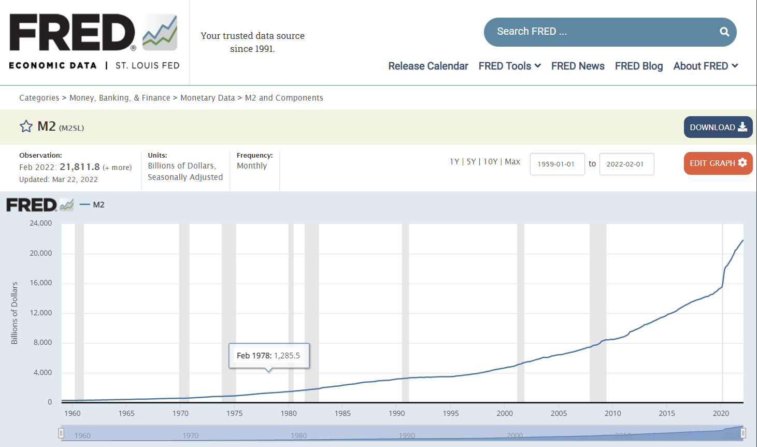This screenshot has width=757, height=447.
Task: Open the Categories breadcrumb link
Action: pos(39,98)
